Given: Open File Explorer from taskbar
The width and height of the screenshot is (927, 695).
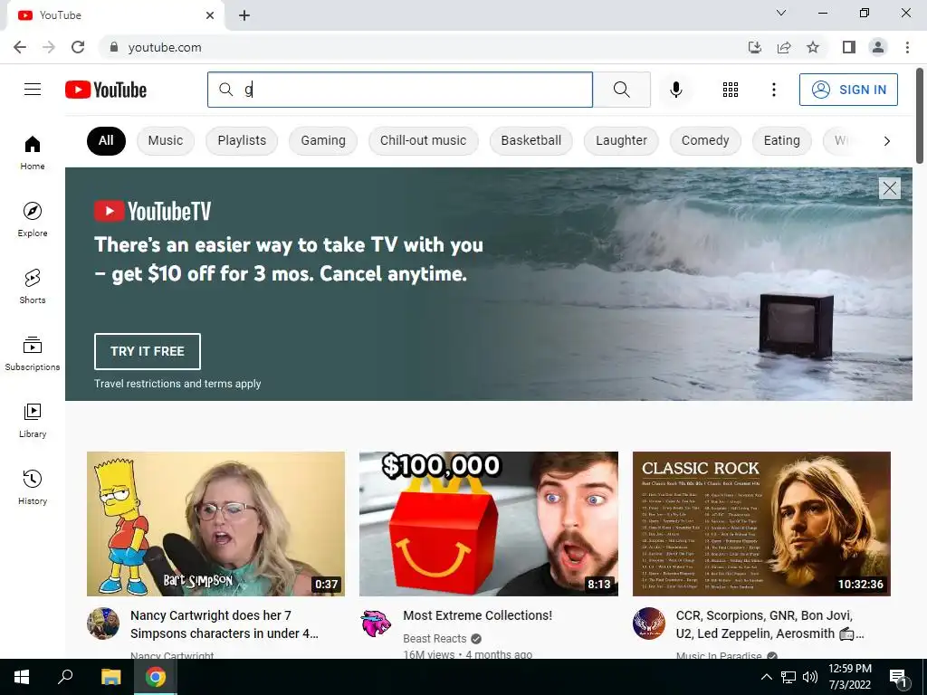Looking at the screenshot, I should (110, 677).
